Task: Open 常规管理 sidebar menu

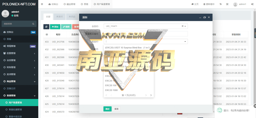Action: [x=19, y=46]
